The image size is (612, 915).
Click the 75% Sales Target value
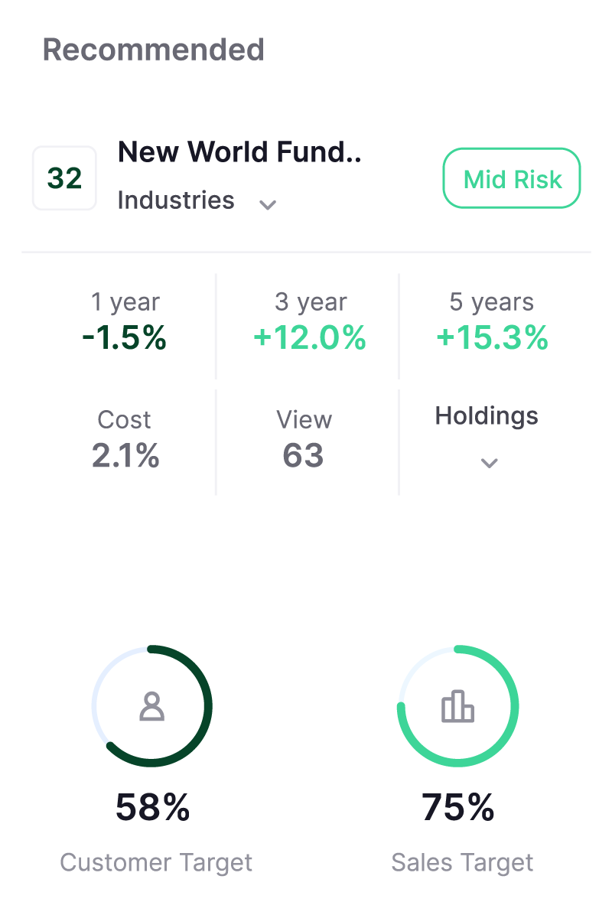pyautogui.click(x=458, y=807)
